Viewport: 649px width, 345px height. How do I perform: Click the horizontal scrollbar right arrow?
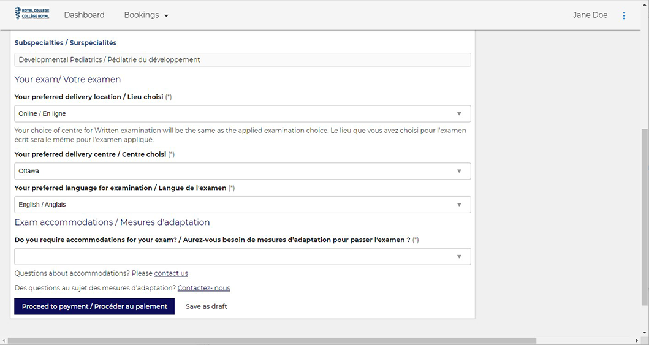(637, 341)
